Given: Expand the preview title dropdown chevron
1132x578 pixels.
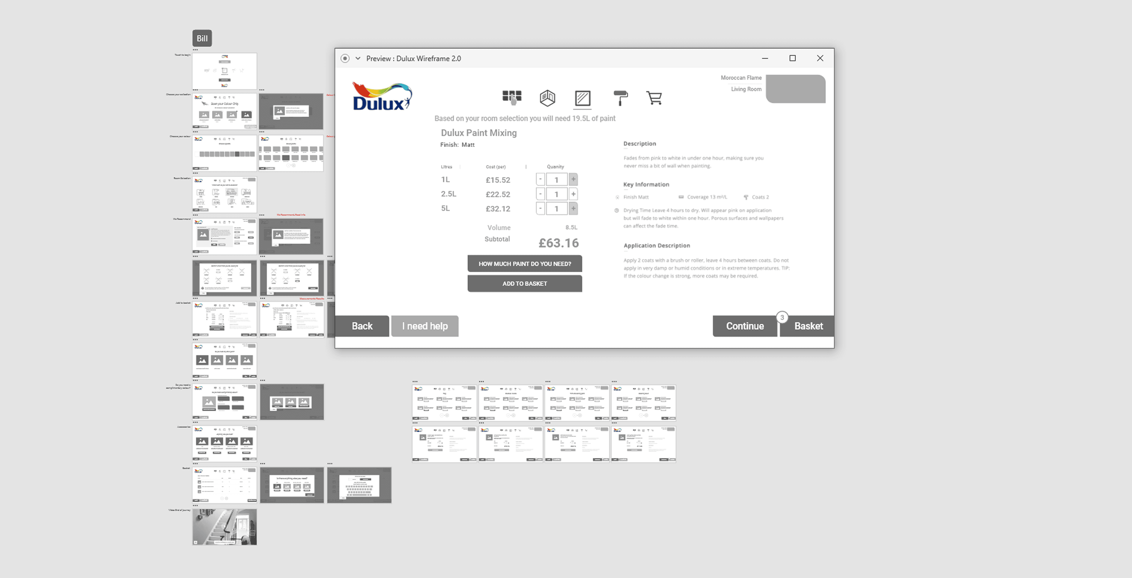Looking at the screenshot, I should pos(358,58).
